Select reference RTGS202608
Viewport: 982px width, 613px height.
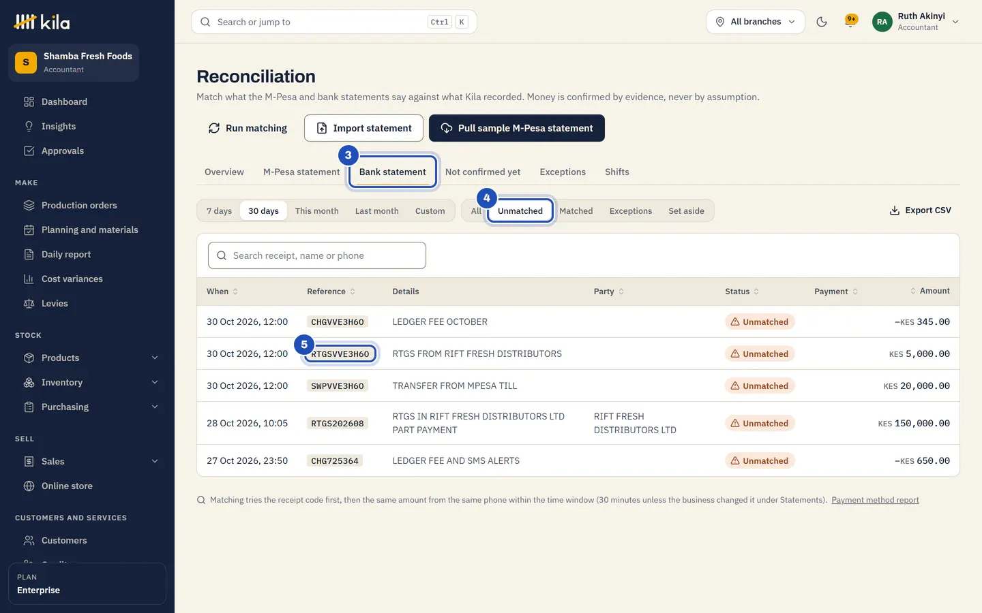pos(338,424)
